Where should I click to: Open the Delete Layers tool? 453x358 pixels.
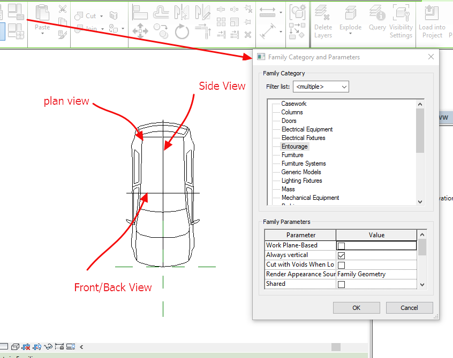click(323, 21)
